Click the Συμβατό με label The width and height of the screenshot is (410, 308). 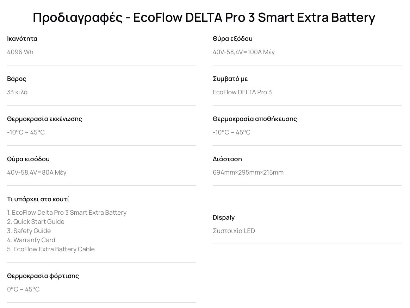230,79
